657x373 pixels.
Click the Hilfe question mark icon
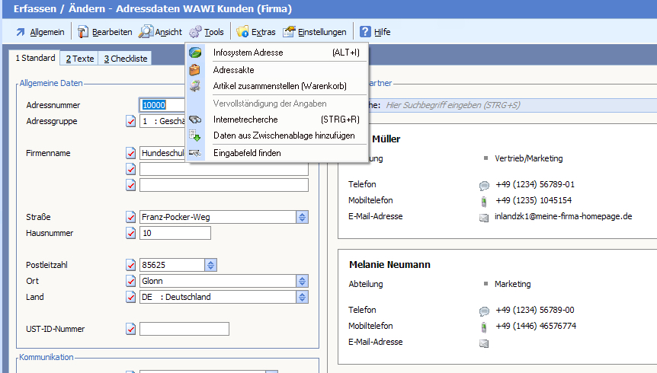pos(366,32)
